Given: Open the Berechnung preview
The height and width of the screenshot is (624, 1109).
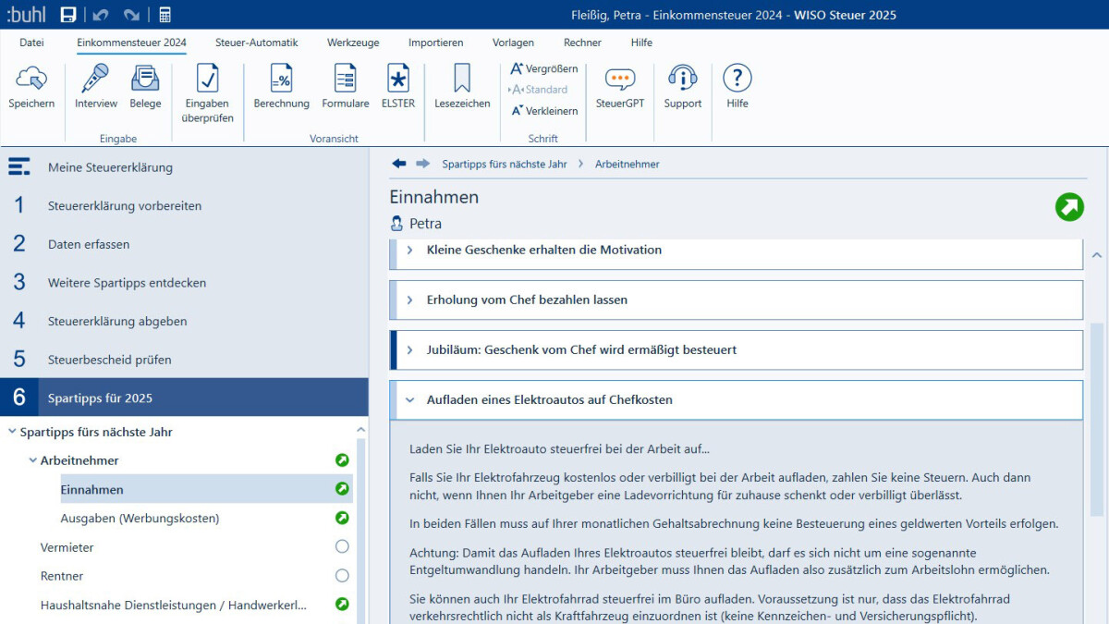Looking at the screenshot, I should [x=281, y=80].
